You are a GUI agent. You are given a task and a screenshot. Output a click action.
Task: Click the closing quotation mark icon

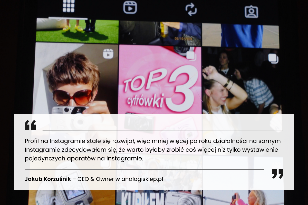277,174
